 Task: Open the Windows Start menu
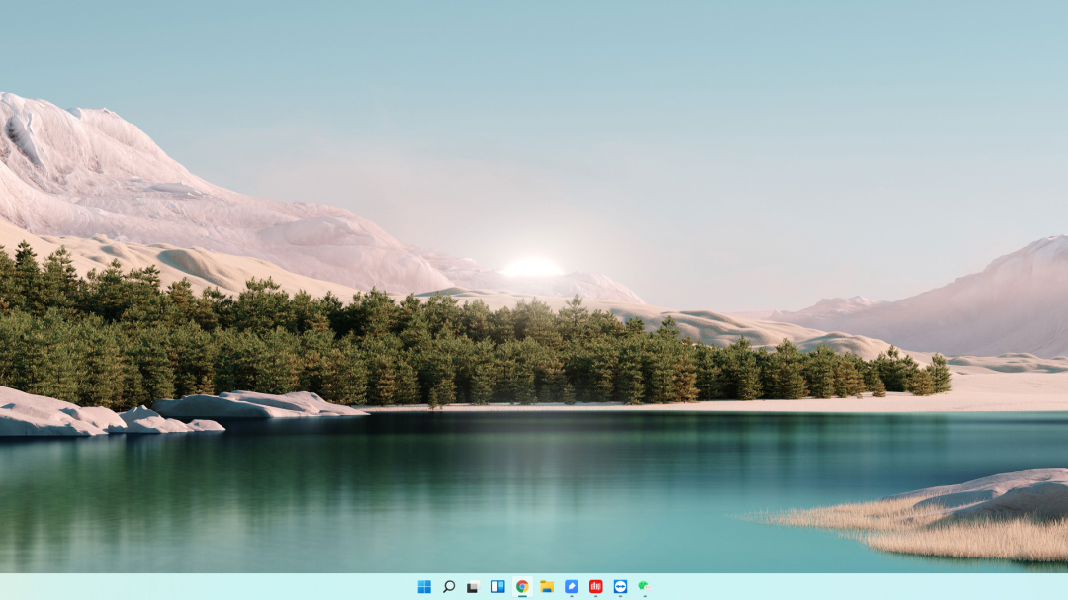click(x=424, y=586)
